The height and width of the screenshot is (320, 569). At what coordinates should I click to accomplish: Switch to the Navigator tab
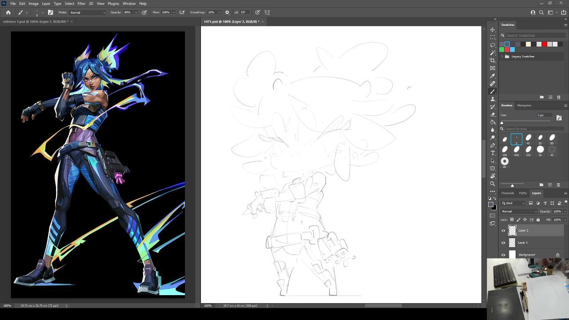(x=524, y=105)
